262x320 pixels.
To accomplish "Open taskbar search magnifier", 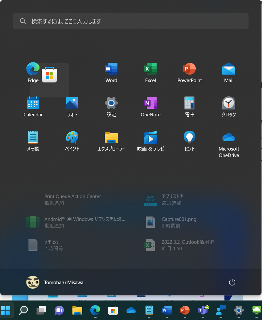I will pos(23,311).
